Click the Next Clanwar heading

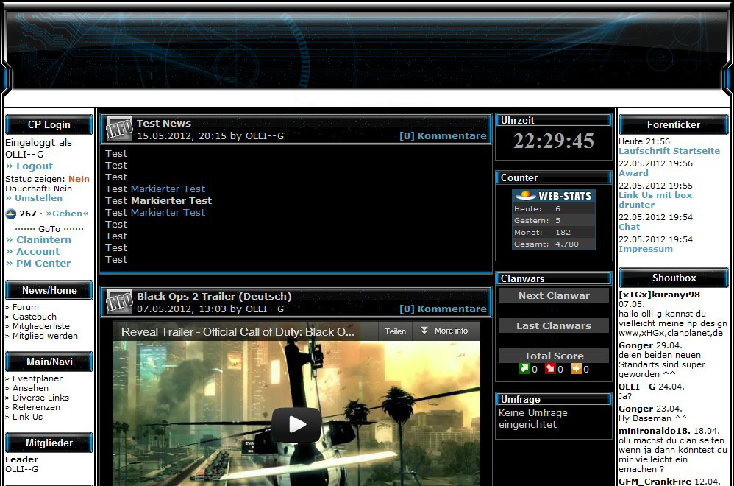[x=554, y=296]
